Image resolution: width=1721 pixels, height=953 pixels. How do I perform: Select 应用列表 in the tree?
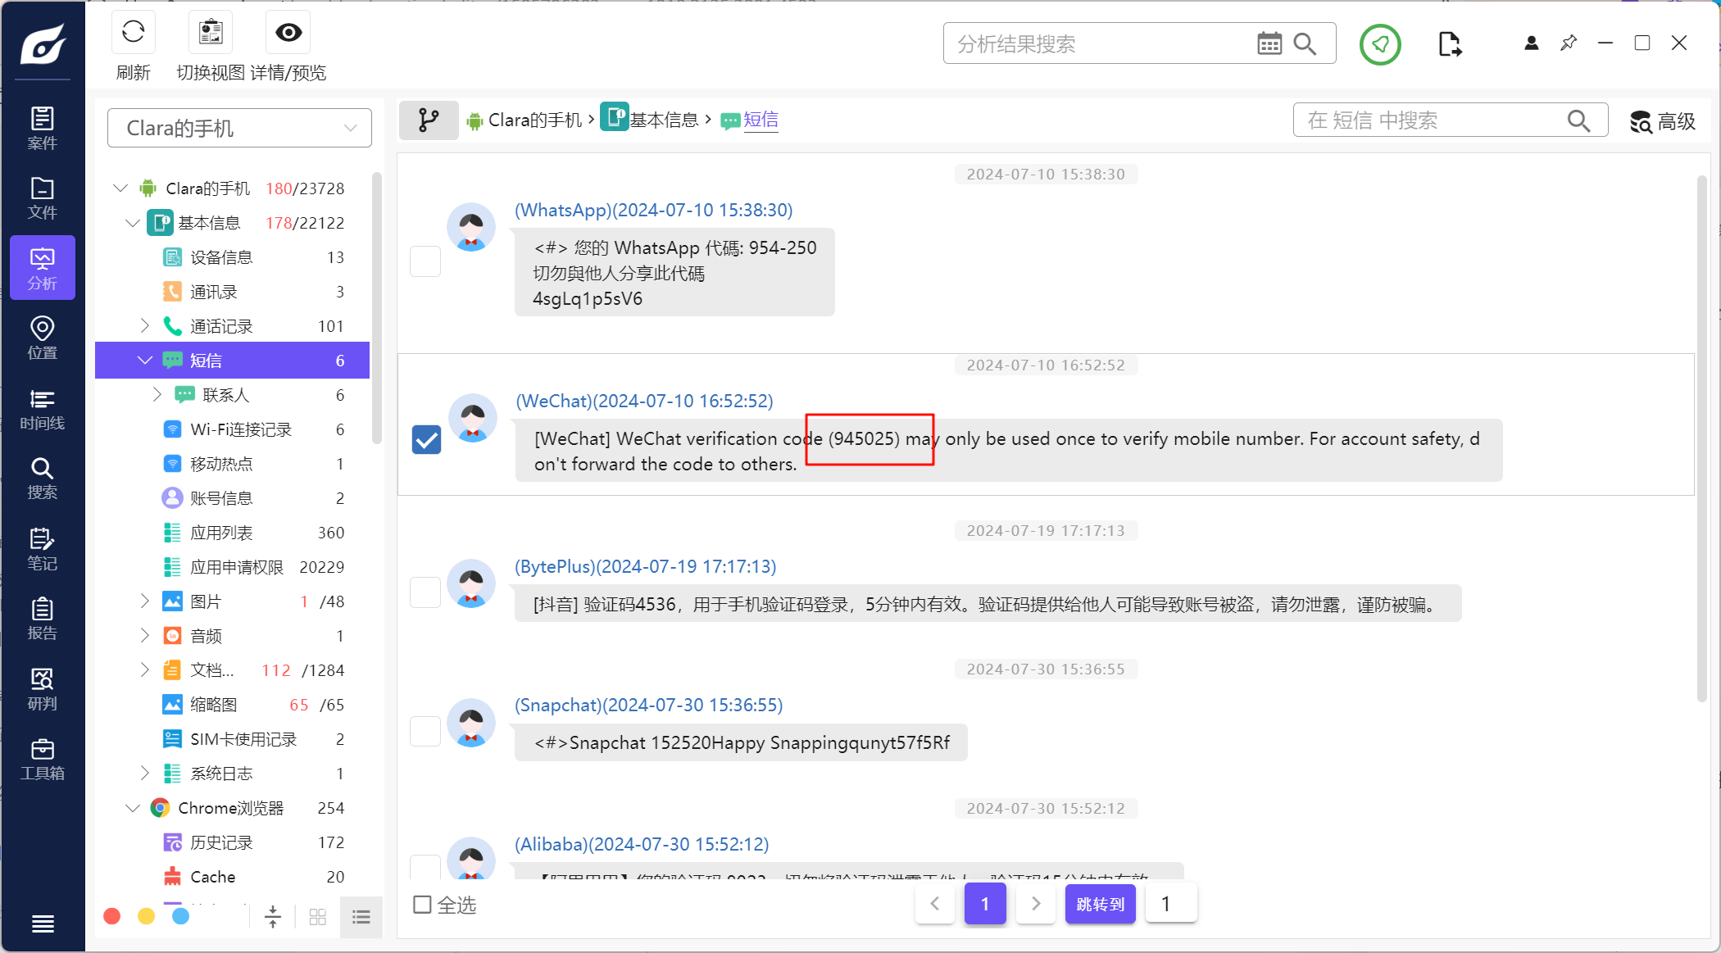click(x=221, y=533)
